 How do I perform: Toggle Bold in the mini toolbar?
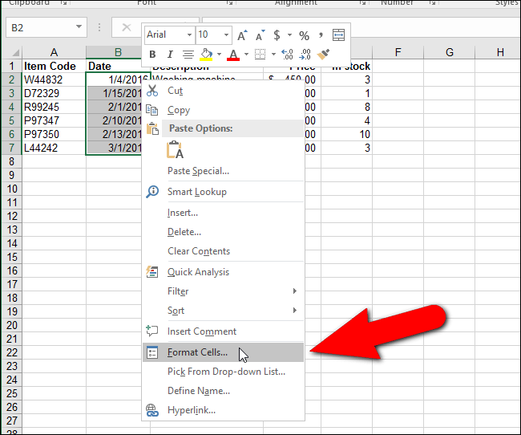click(x=152, y=55)
